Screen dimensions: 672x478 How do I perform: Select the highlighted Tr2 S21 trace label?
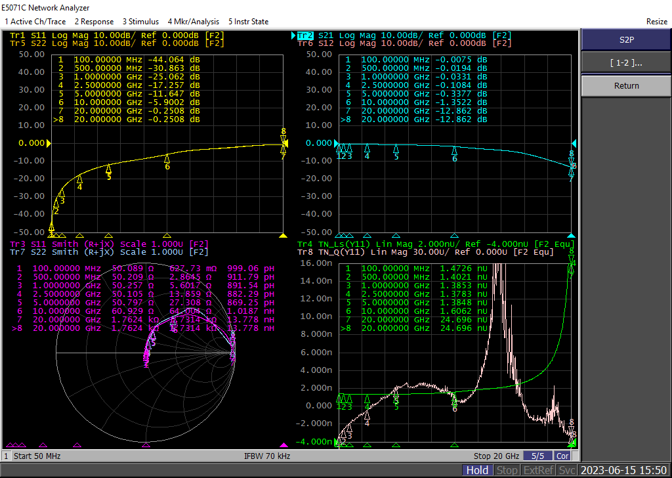[x=404, y=35]
